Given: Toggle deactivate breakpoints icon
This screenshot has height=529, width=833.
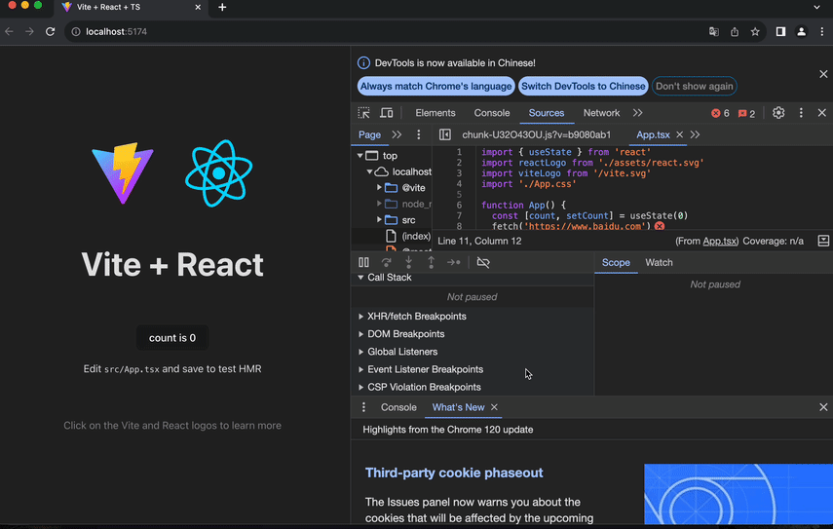Looking at the screenshot, I should click(483, 262).
